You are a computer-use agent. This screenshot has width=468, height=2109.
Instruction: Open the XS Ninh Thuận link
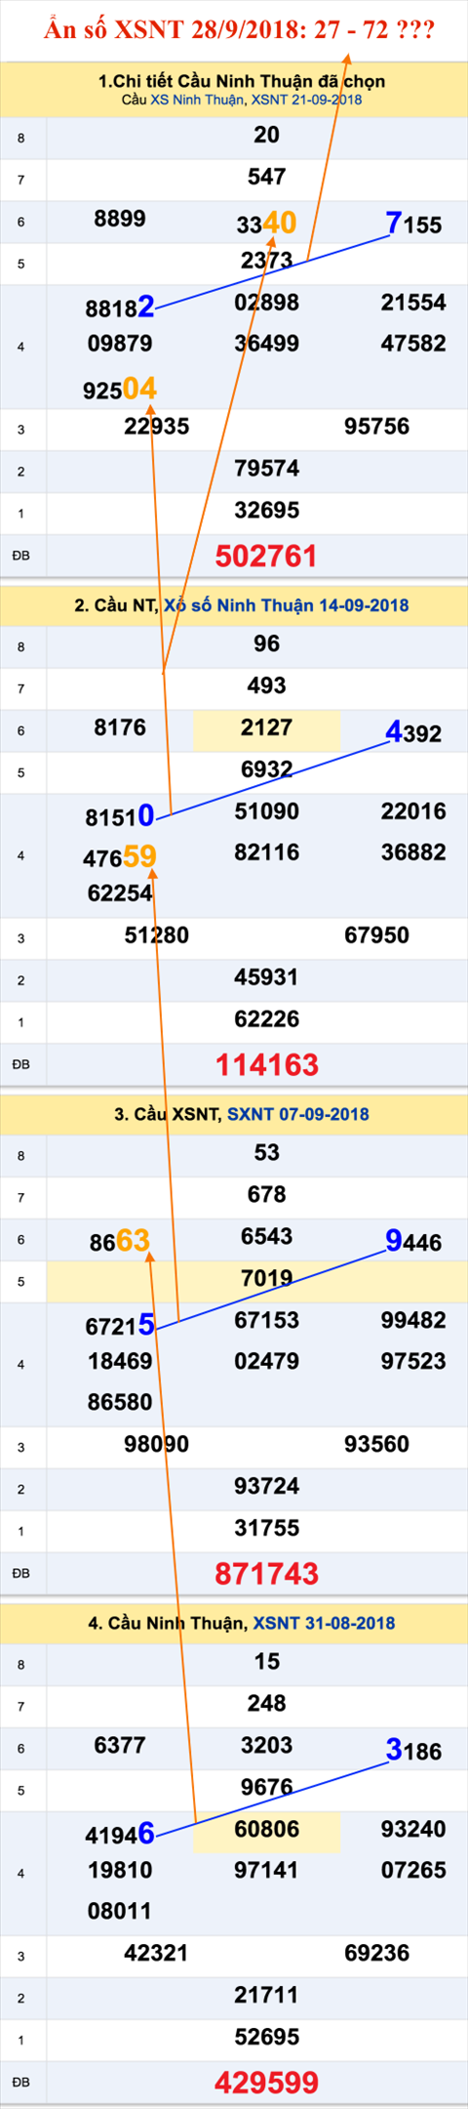pos(198,100)
